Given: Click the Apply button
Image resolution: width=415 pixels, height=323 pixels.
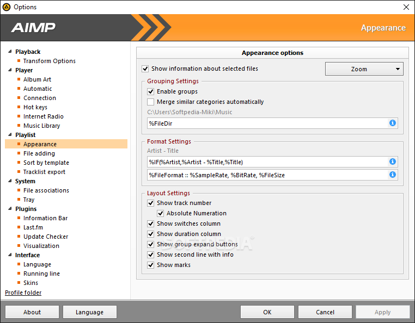Looking at the screenshot, I should pyautogui.click(x=383, y=312).
